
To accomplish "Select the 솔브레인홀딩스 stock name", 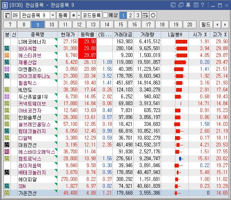I will click(x=34, y=124).
